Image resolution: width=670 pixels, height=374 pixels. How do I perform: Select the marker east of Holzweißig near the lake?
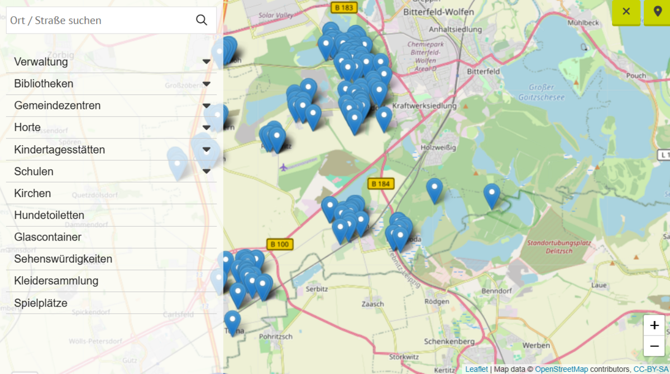tap(491, 195)
